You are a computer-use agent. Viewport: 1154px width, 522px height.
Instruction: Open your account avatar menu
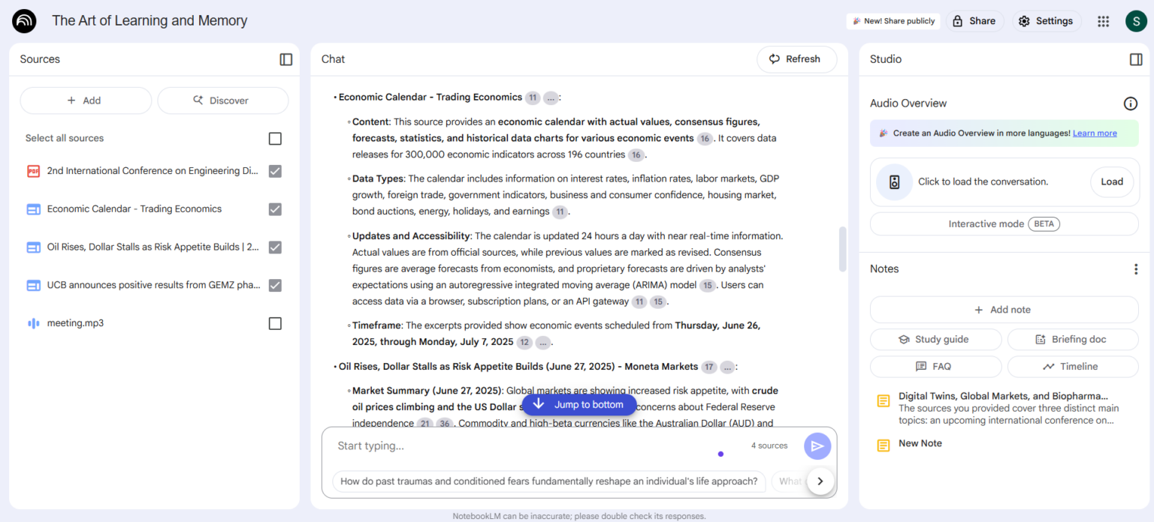pyautogui.click(x=1136, y=21)
